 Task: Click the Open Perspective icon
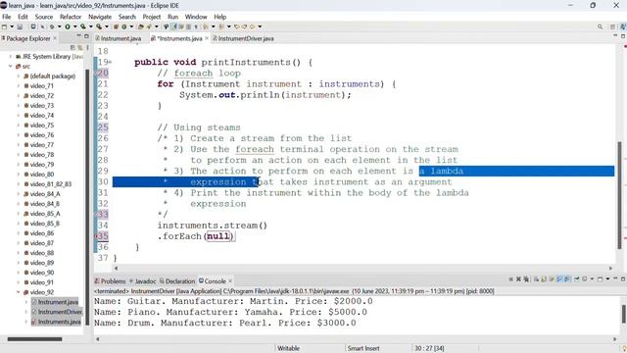(x=612, y=26)
